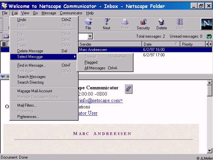The image size is (213, 160).
Task: Open the View menu
Action: tap(25, 13)
